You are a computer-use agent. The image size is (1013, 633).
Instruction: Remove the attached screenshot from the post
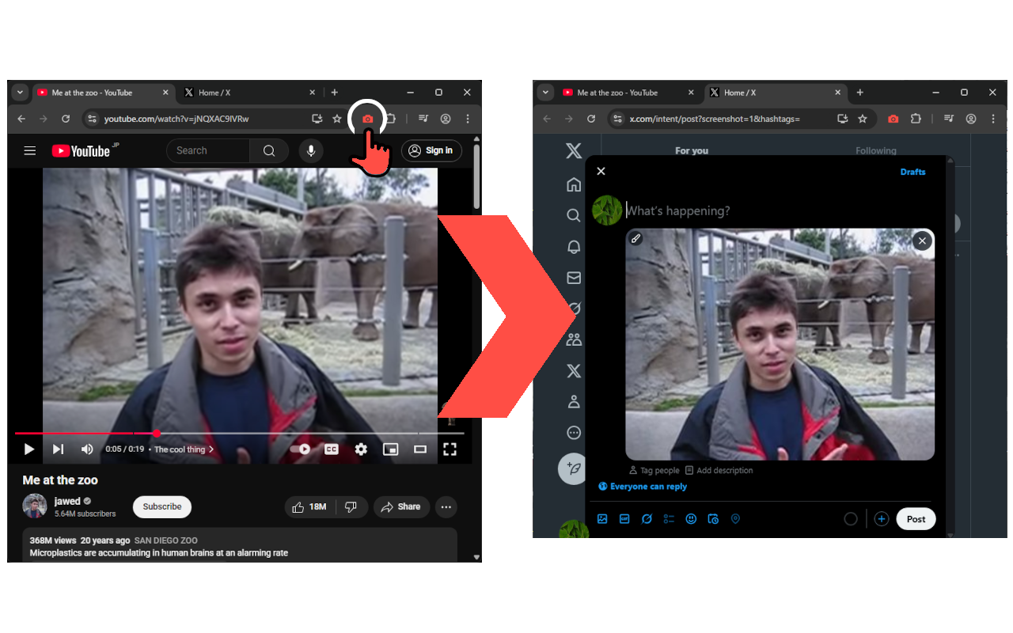(922, 241)
